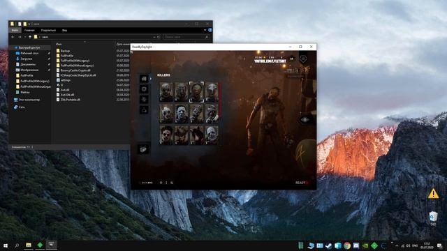The image size is (447, 251).
Task: Open File Explorer from taskbar
Action: coord(29,245)
